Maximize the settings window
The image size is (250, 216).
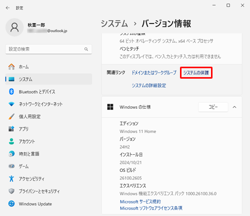click(228, 6)
